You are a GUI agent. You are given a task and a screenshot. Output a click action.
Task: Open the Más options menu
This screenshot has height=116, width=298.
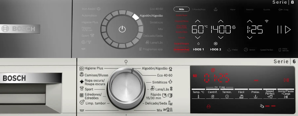coord(182,9)
